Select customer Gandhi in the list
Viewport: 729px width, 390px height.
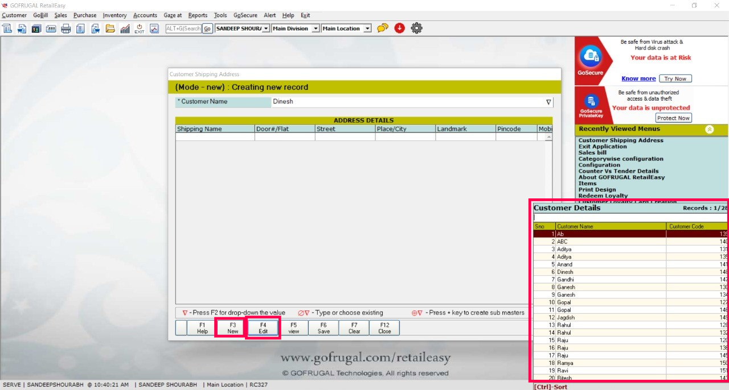[630, 280]
